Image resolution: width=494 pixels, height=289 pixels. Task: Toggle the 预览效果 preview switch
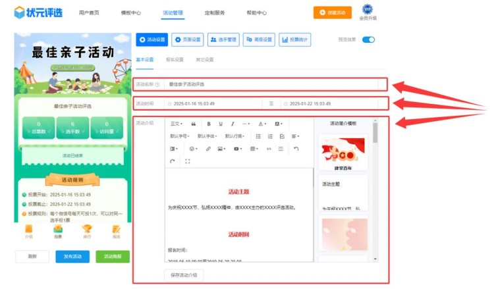pos(368,39)
